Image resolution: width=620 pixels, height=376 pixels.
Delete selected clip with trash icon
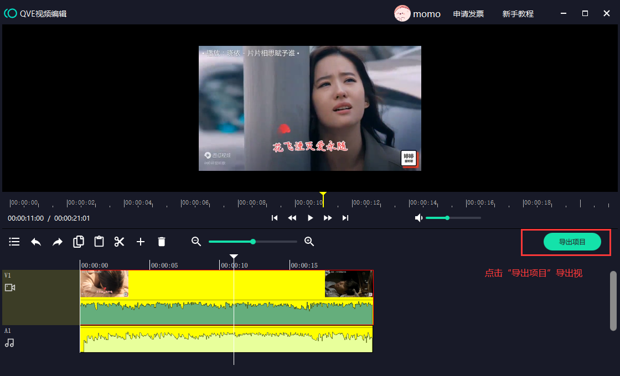click(x=162, y=242)
